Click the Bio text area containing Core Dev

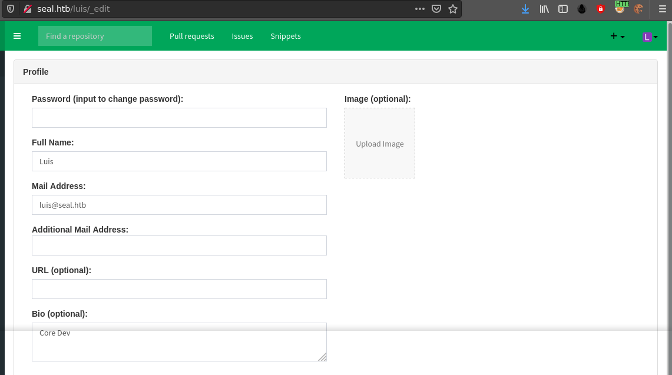pyautogui.click(x=179, y=342)
